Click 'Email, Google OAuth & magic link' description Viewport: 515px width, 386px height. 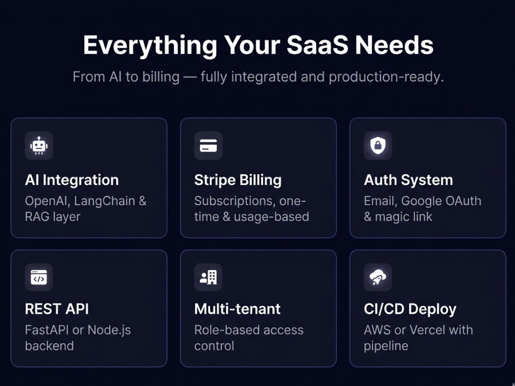coord(422,209)
